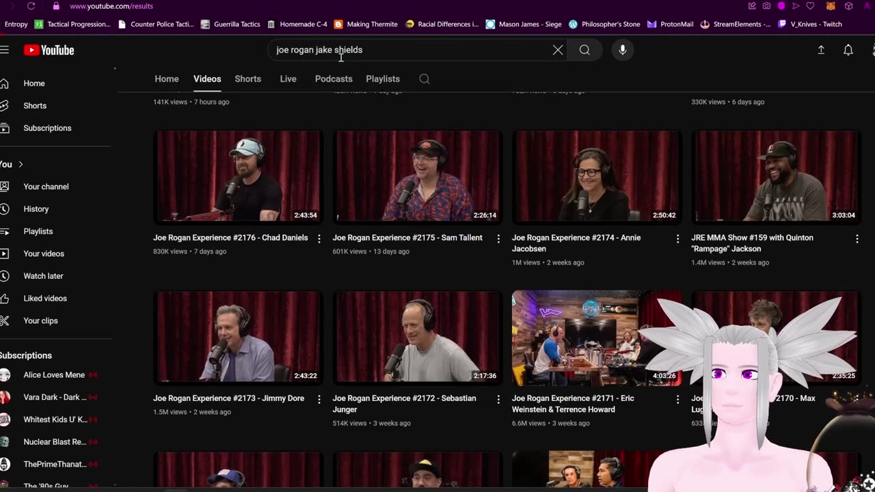Toggle the hamburger guide menu

click(4, 50)
